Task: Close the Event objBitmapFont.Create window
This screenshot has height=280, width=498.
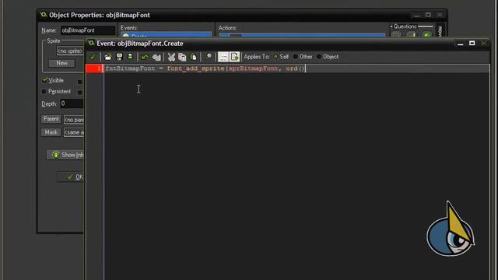Action: coord(483,44)
